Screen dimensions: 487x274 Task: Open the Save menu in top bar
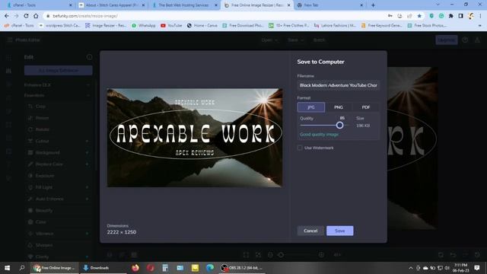(295, 40)
